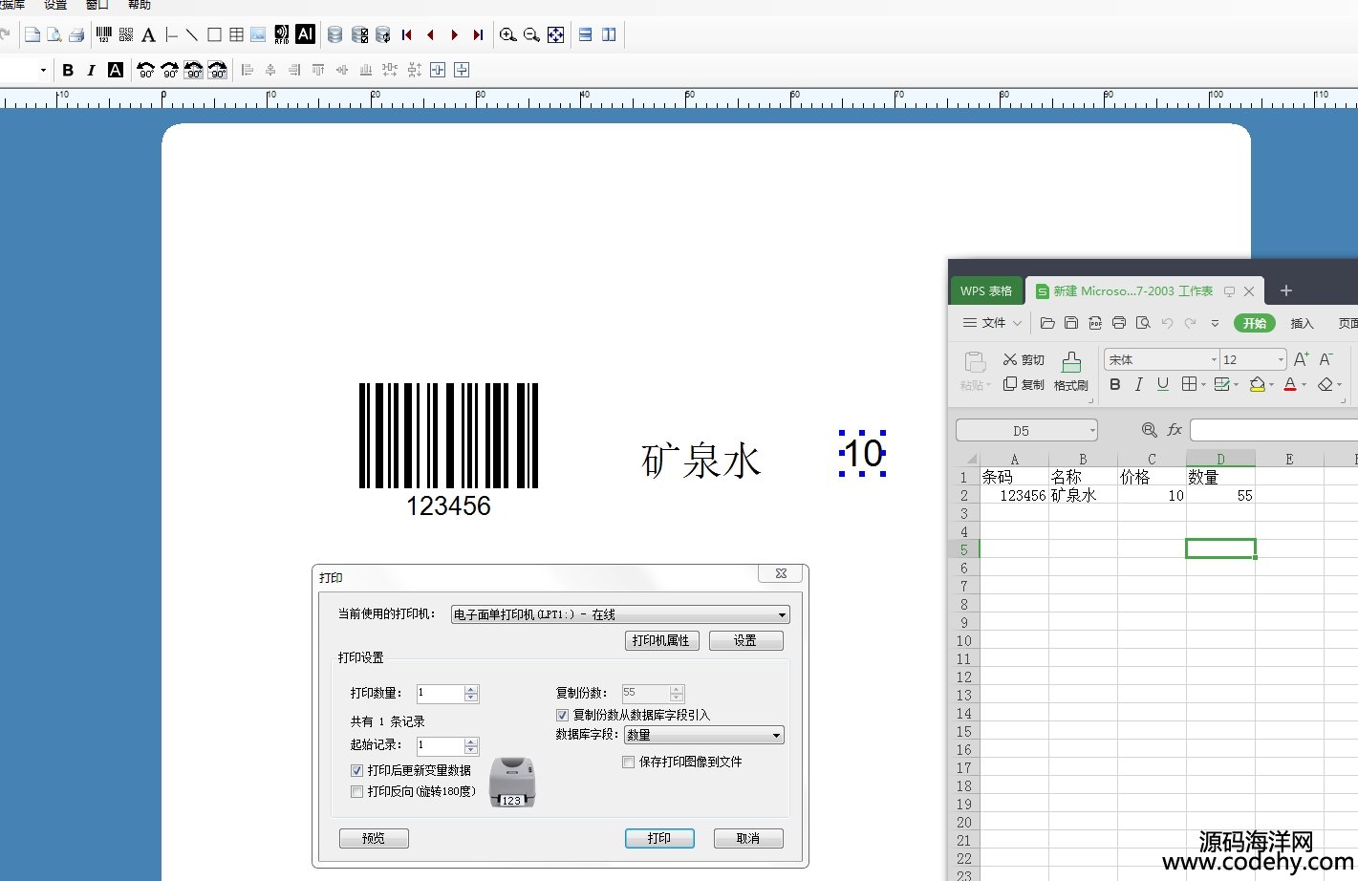Apply italic in label editor toolbar
1358x881 pixels.
pos(91,70)
